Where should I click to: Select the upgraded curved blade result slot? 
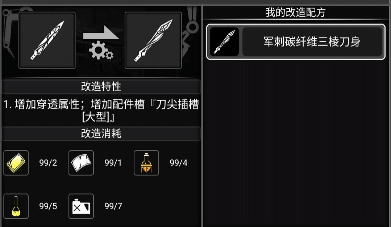[153, 40]
